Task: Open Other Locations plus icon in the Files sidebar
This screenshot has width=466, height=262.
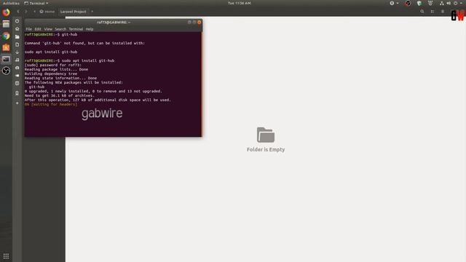Action: (17, 103)
